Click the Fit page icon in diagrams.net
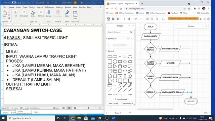The image size is (215, 121). (147, 19)
